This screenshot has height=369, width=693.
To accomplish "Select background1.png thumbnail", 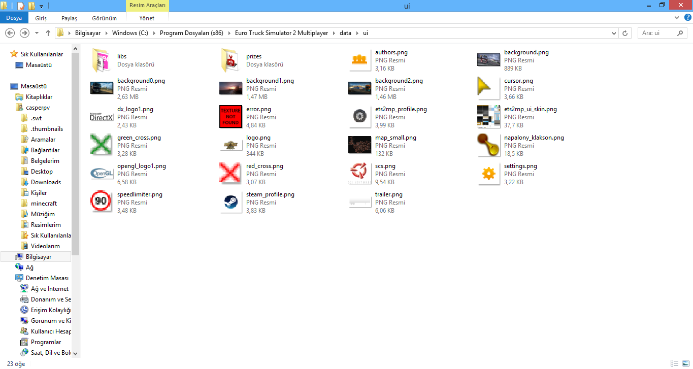I will 230,88.
